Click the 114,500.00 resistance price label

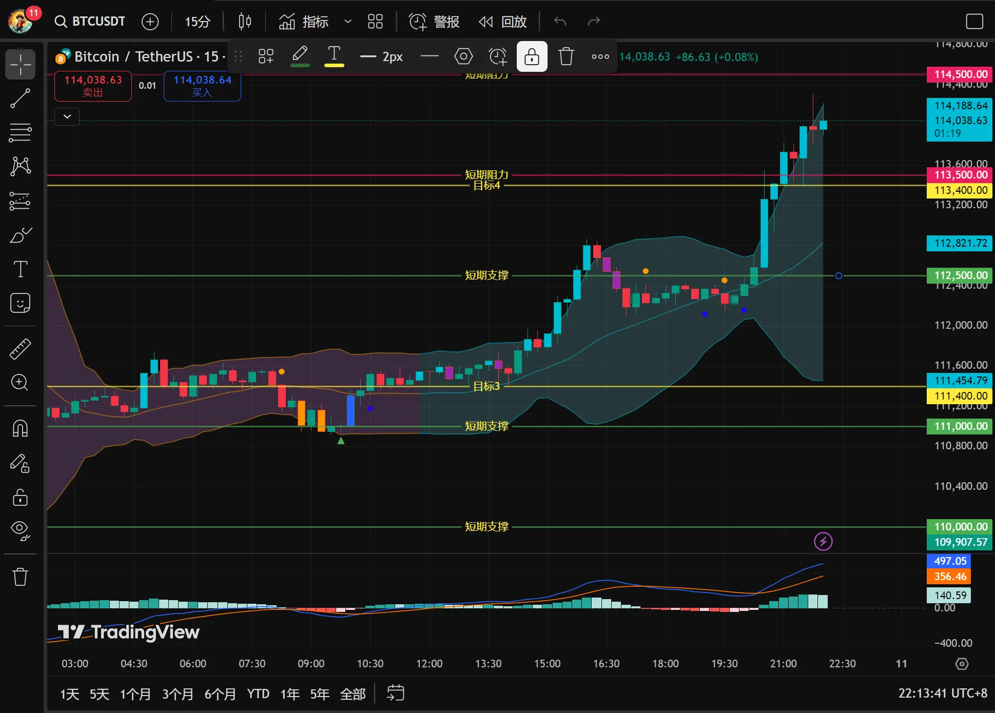(960, 74)
